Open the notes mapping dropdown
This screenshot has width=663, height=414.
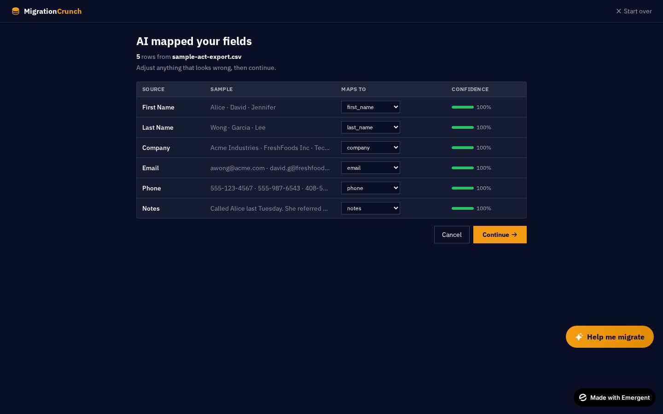[x=371, y=208]
